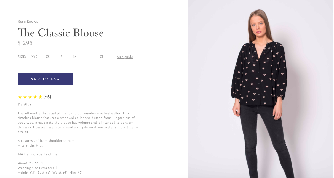
Task: Click the fourth rating star
Action: click(x=35, y=97)
